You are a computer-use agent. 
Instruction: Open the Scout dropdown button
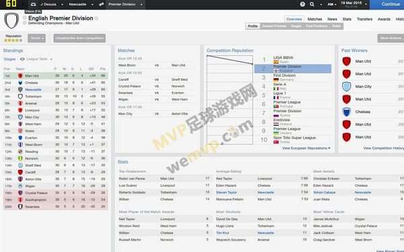click(x=36, y=38)
